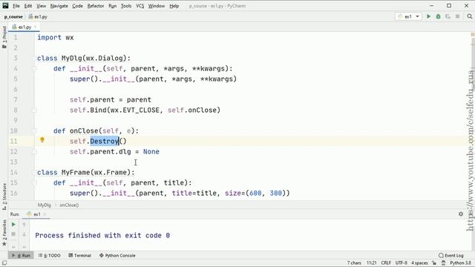Open the Python 3.8 interpreter selector
The height and width of the screenshot is (267, 475).
(x=460, y=263)
